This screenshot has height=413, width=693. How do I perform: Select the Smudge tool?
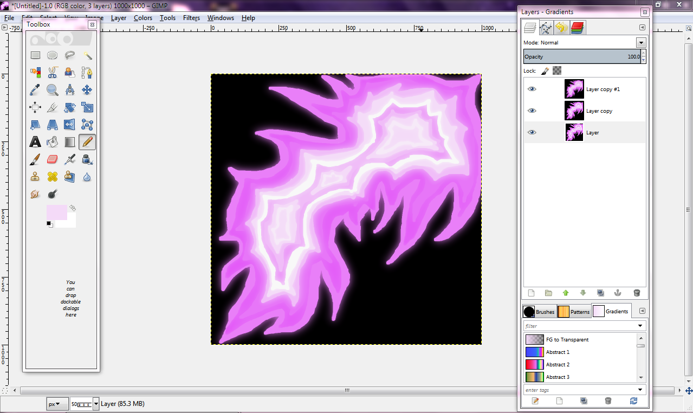[x=35, y=194]
